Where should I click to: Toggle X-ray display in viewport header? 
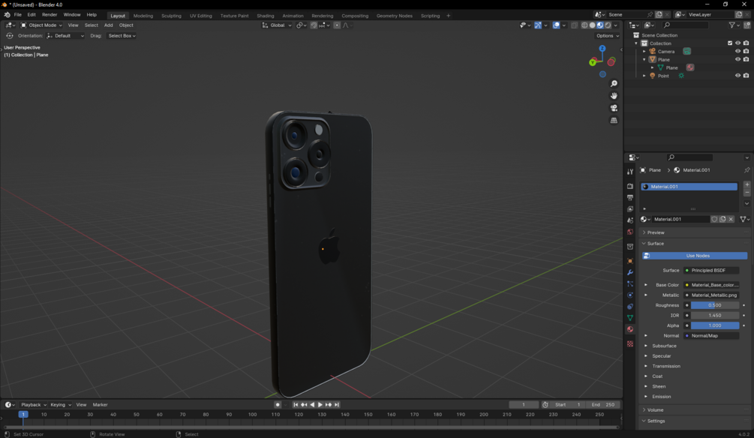point(574,25)
